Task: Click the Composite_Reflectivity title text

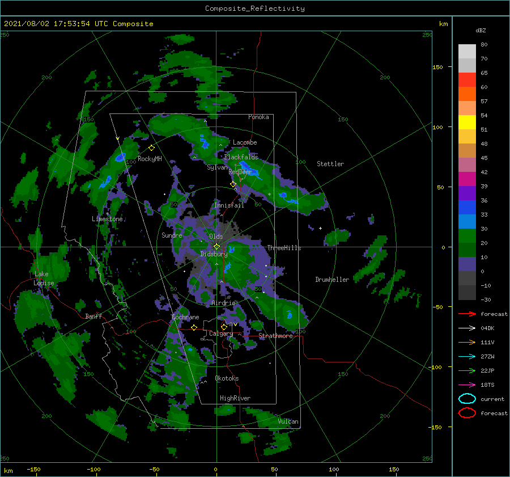Action: coord(255,9)
